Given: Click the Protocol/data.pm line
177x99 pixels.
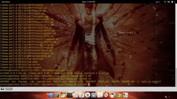Looking at the screenshot, I should pyautogui.click(x=27, y=22).
